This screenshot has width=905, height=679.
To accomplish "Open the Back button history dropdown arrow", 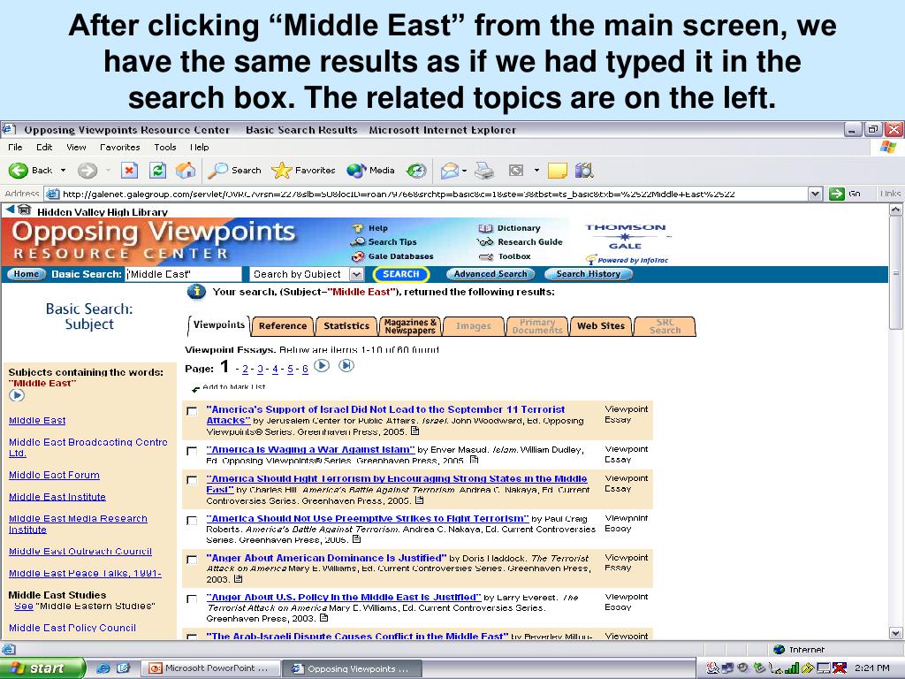I will (63, 171).
